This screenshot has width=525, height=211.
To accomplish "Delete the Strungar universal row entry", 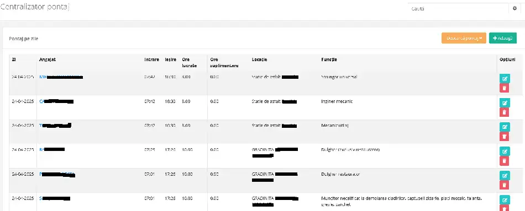I will (x=504, y=88).
